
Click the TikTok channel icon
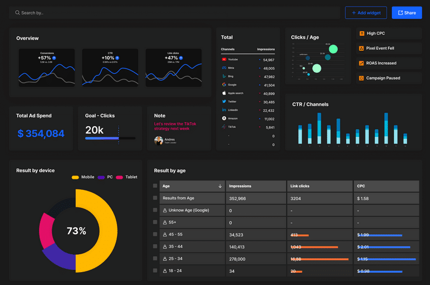(224, 127)
